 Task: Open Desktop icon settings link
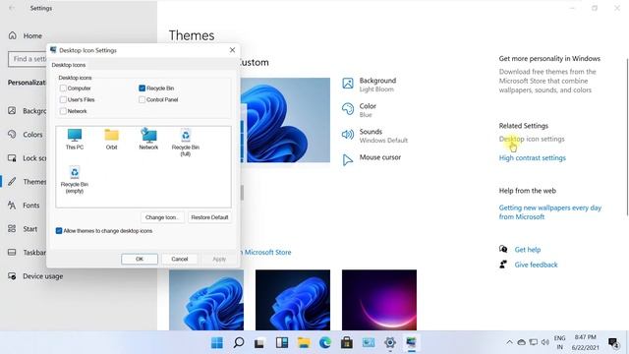(532, 139)
